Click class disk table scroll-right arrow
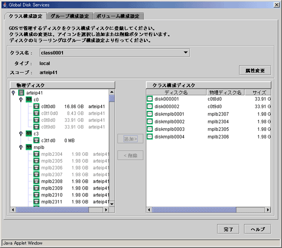This screenshot has width=282, height=248. point(268,210)
